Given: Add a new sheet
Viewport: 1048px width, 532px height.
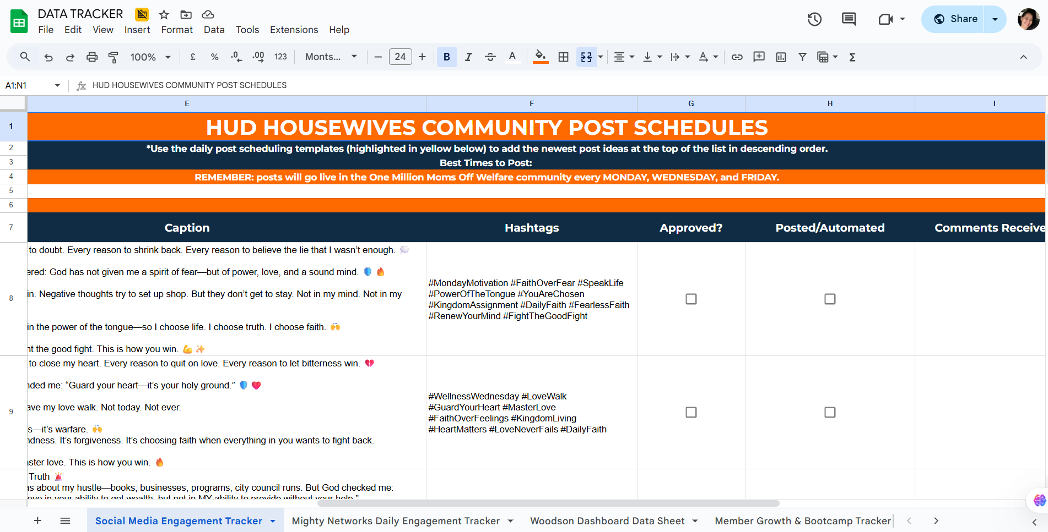Looking at the screenshot, I should pos(37,520).
